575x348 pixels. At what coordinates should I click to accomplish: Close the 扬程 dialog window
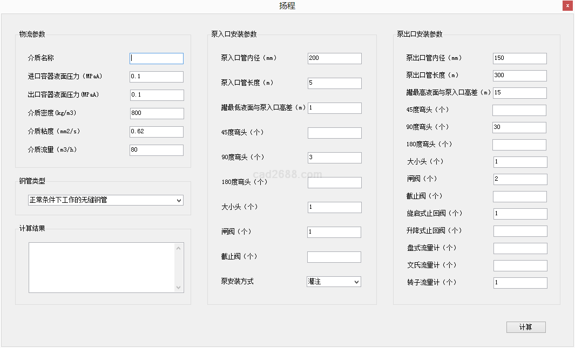coord(567,5)
